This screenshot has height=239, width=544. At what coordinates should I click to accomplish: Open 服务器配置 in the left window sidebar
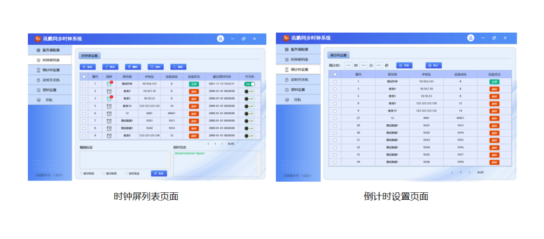[x=49, y=50]
